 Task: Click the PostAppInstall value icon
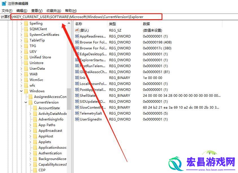[x=77, y=89]
